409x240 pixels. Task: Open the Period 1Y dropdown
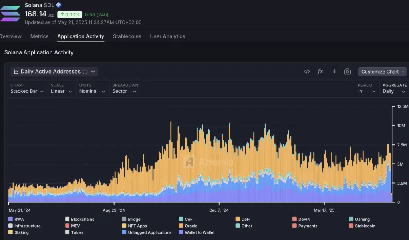point(367,92)
